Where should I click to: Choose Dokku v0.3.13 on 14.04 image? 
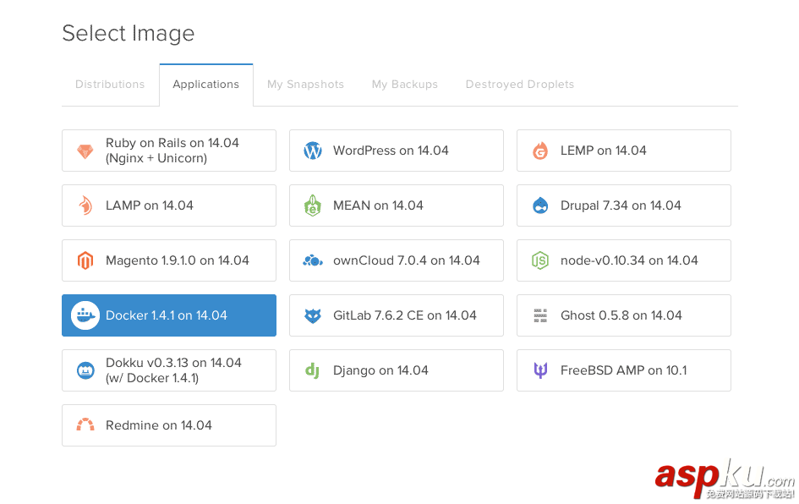[x=169, y=370]
